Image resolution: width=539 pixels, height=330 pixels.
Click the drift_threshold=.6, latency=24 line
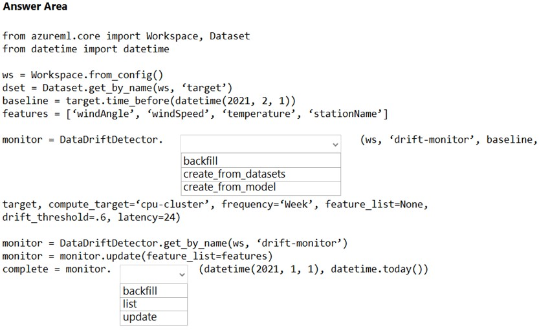pyautogui.click(x=91, y=218)
